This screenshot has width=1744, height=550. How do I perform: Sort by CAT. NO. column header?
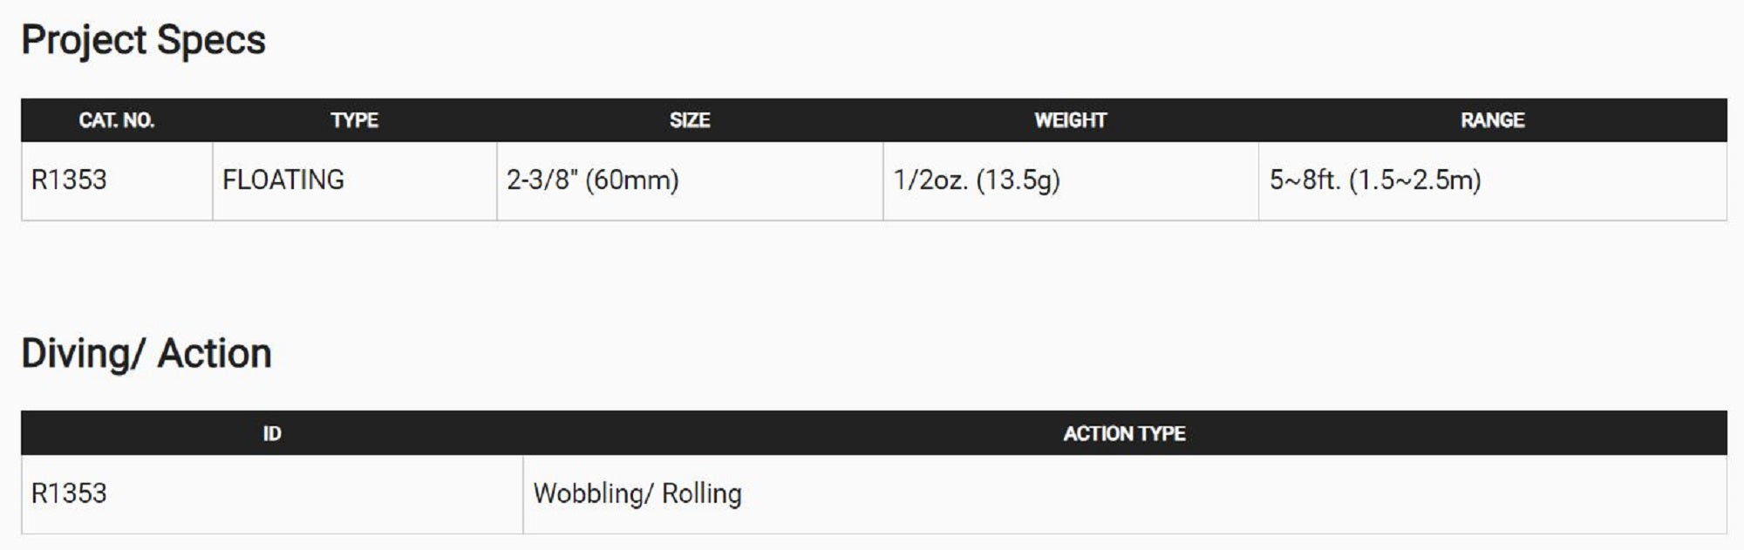pos(116,120)
